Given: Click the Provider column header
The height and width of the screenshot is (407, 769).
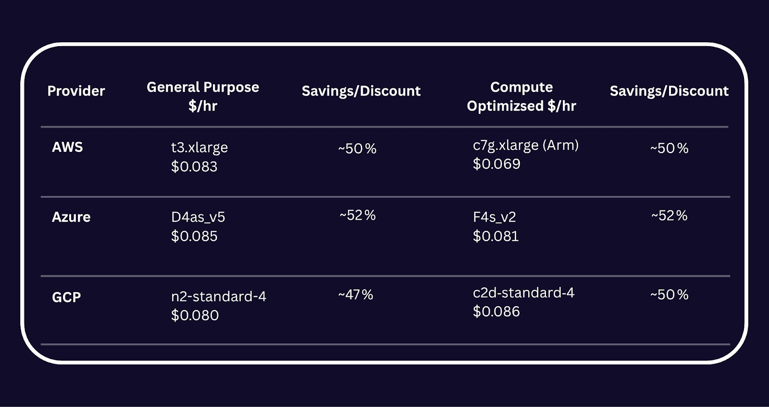Looking at the screenshot, I should [76, 91].
